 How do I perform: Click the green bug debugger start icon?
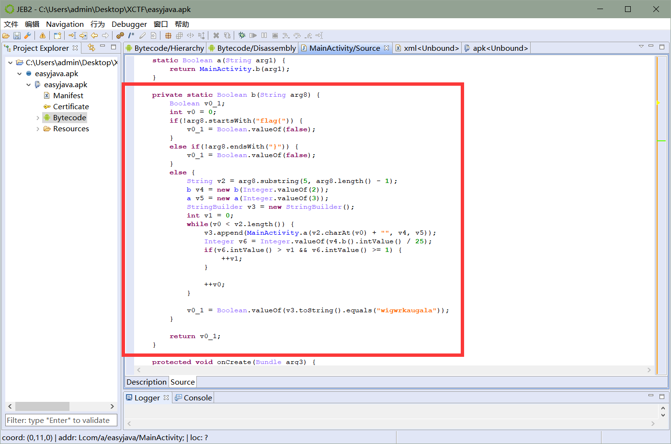(x=242, y=35)
